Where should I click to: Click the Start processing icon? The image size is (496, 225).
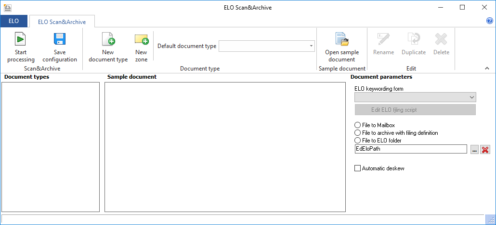[21, 39]
